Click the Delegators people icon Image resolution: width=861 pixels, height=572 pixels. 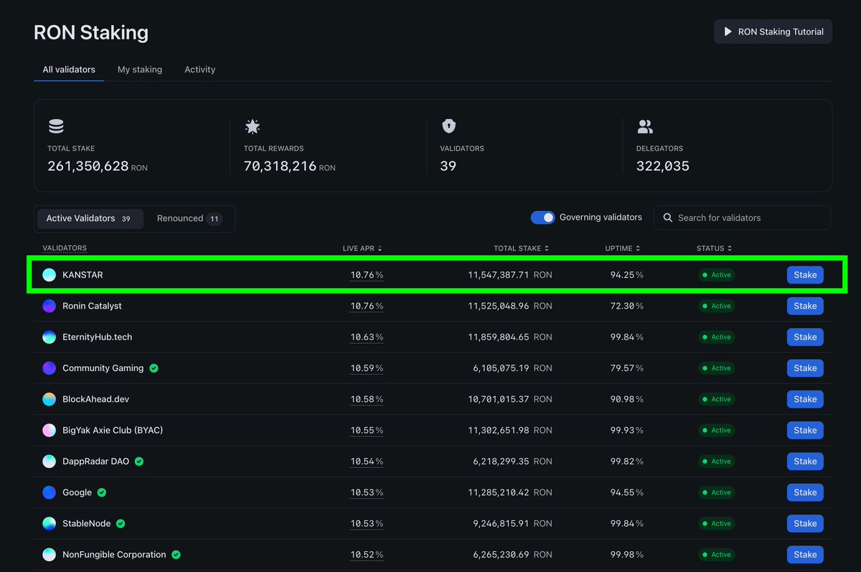click(x=645, y=127)
